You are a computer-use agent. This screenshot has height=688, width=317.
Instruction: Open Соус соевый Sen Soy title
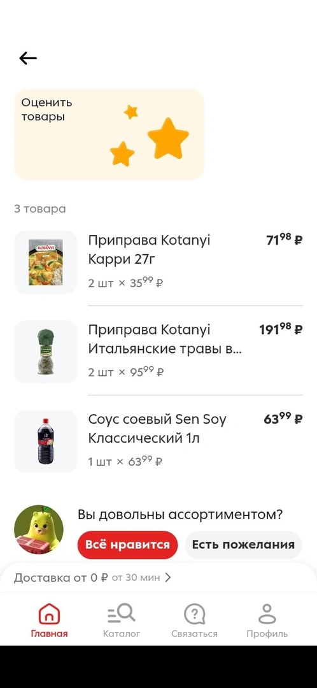157,429
